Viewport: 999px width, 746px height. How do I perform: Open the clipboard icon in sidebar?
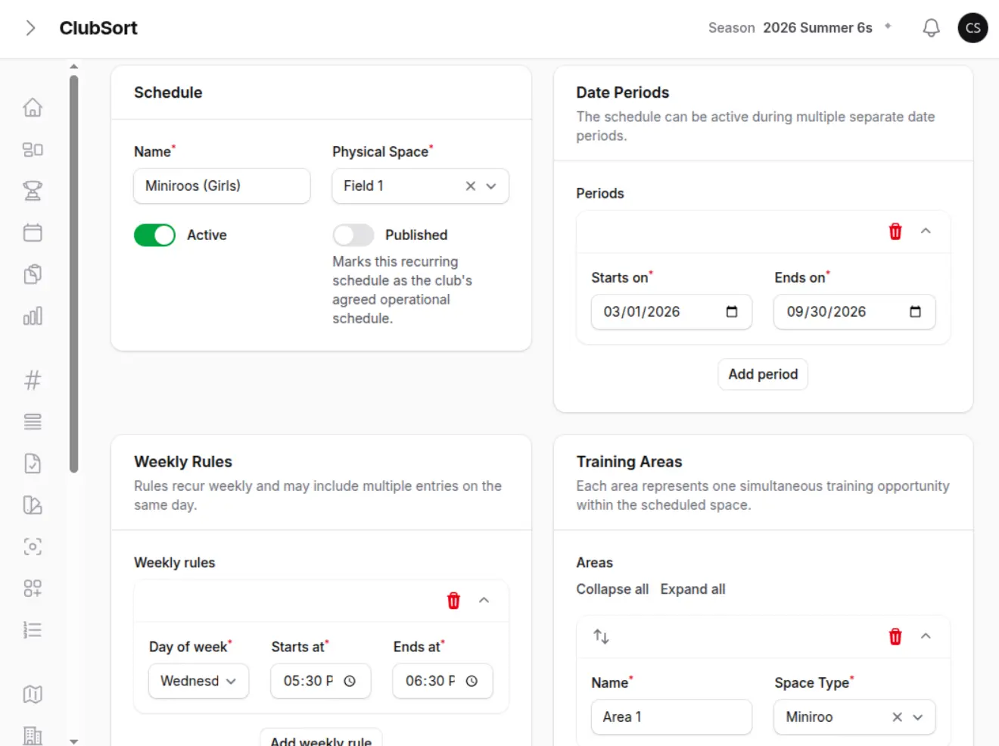click(x=33, y=274)
